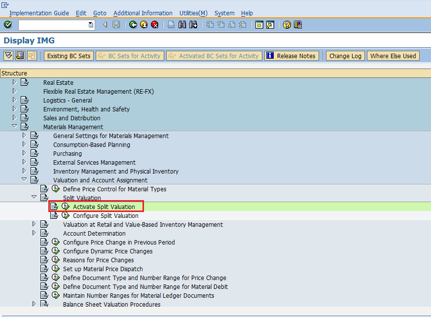This screenshot has width=431, height=317.
Task: Click the Expand All subtree icon
Action: click(8, 56)
